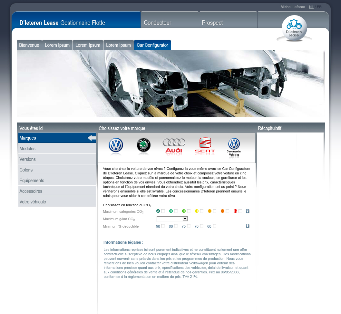Go to the Équipements step
Image resolution: width=341 pixels, height=314 pixels.
(x=57, y=181)
